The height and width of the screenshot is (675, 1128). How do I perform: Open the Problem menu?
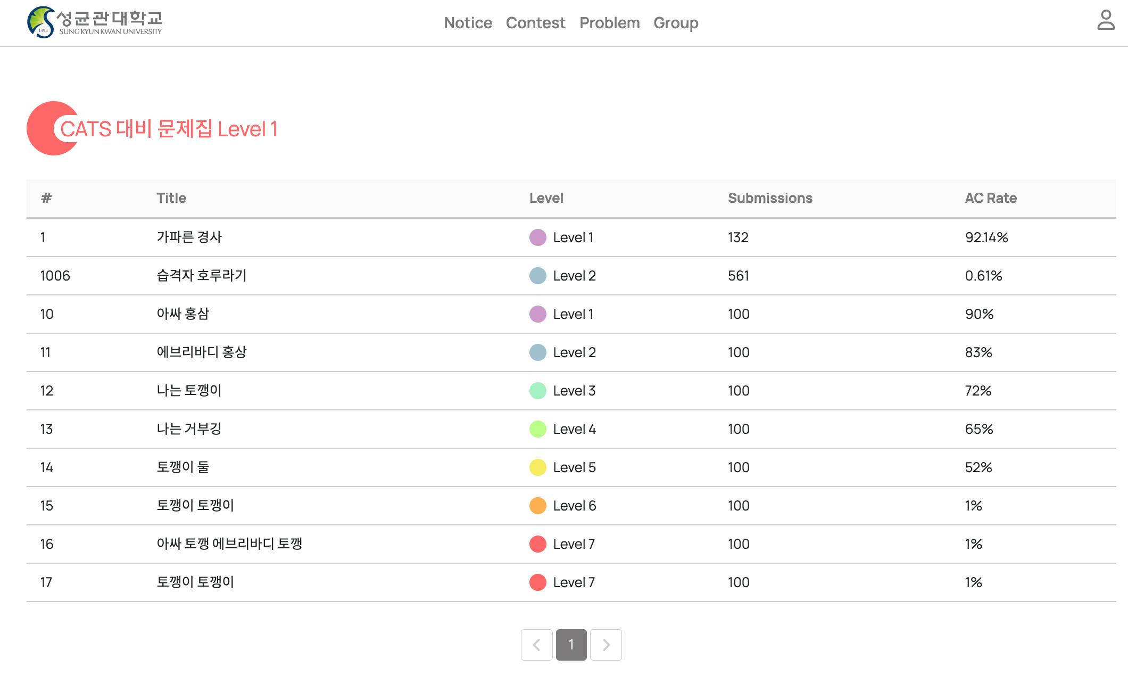[610, 23]
